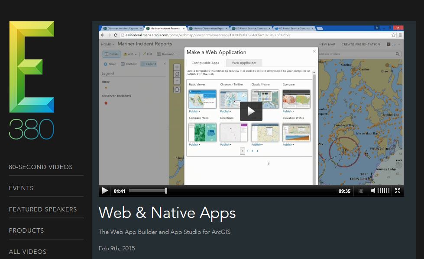
Task: Click the large center play overlay button
Action: coord(251,111)
